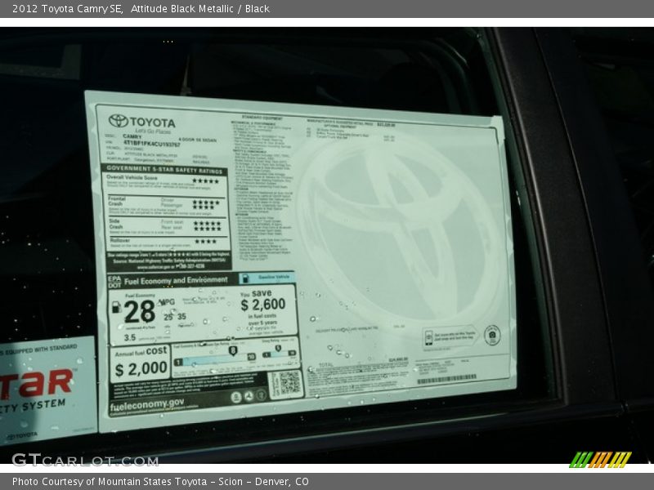Click the fueleconomy.gov web address
The width and height of the screenshot is (654, 490).
[147, 404]
